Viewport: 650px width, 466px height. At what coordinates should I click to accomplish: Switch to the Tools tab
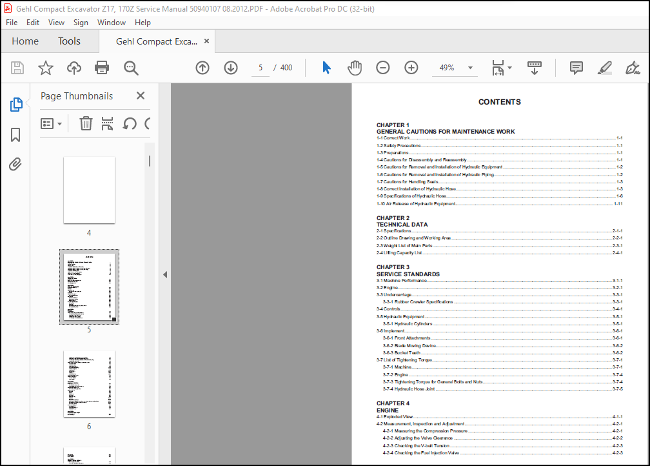pyautogui.click(x=69, y=41)
